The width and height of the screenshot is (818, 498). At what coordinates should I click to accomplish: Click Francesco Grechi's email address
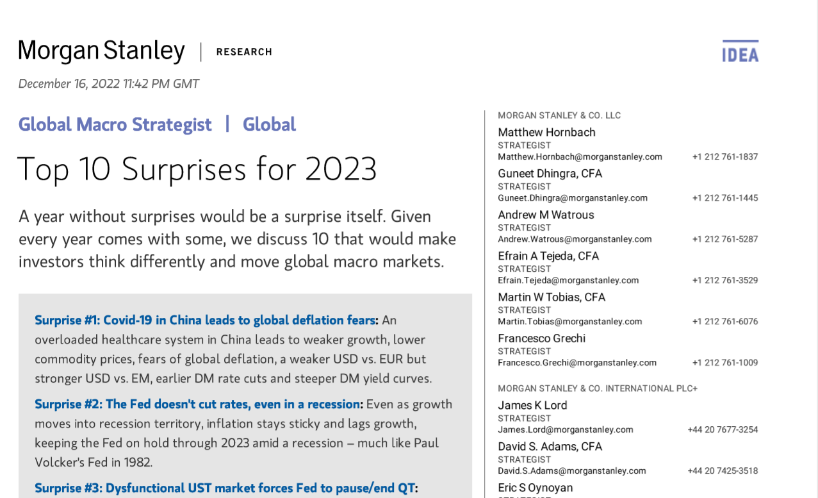577,363
